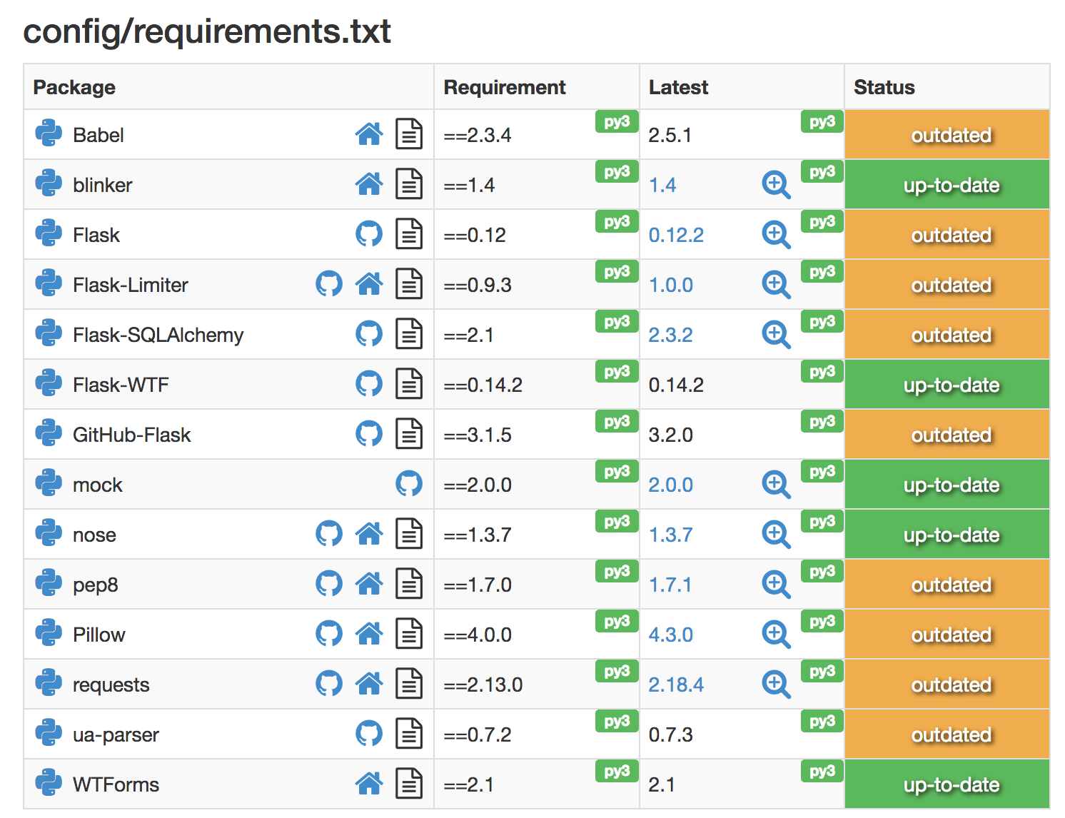The width and height of the screenshot is (1065, 818).
Task: Click the Flask-SQLAlchemy package name
Action: [x=158, y=335]
